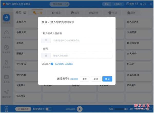Switch to 主持 category tab
The height and width of the screenshot is (113, 154).
click(37, 13)
